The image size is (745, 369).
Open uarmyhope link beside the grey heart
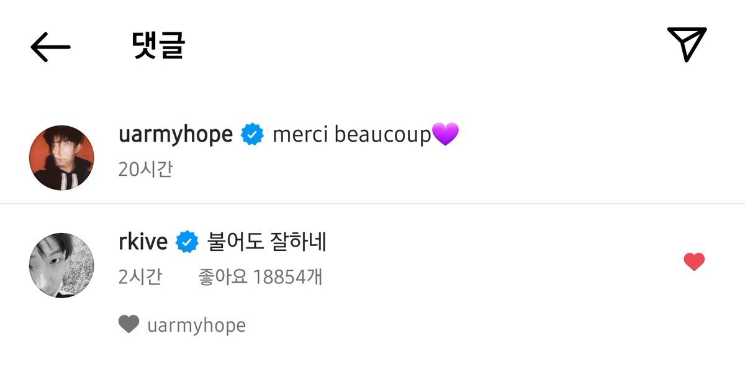[x=196, y=326]
